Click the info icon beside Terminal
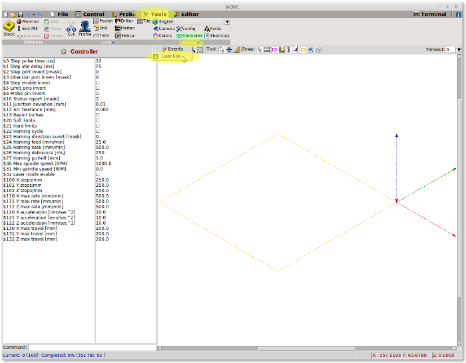This screenshot has width=466, height=363. point(458,14)
